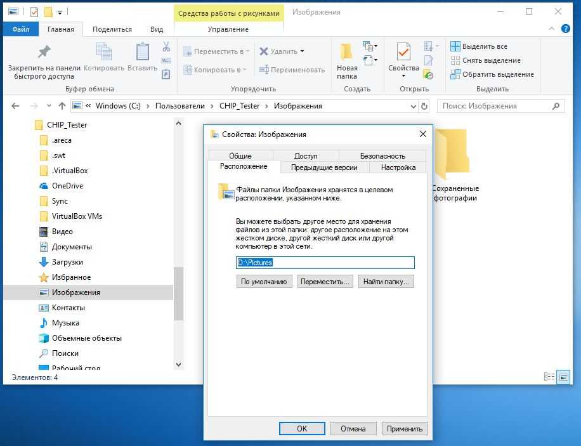Open the Удалить dropdown arrow
Viewport: 581px width, 446px height.
click(x=303, y=51)
